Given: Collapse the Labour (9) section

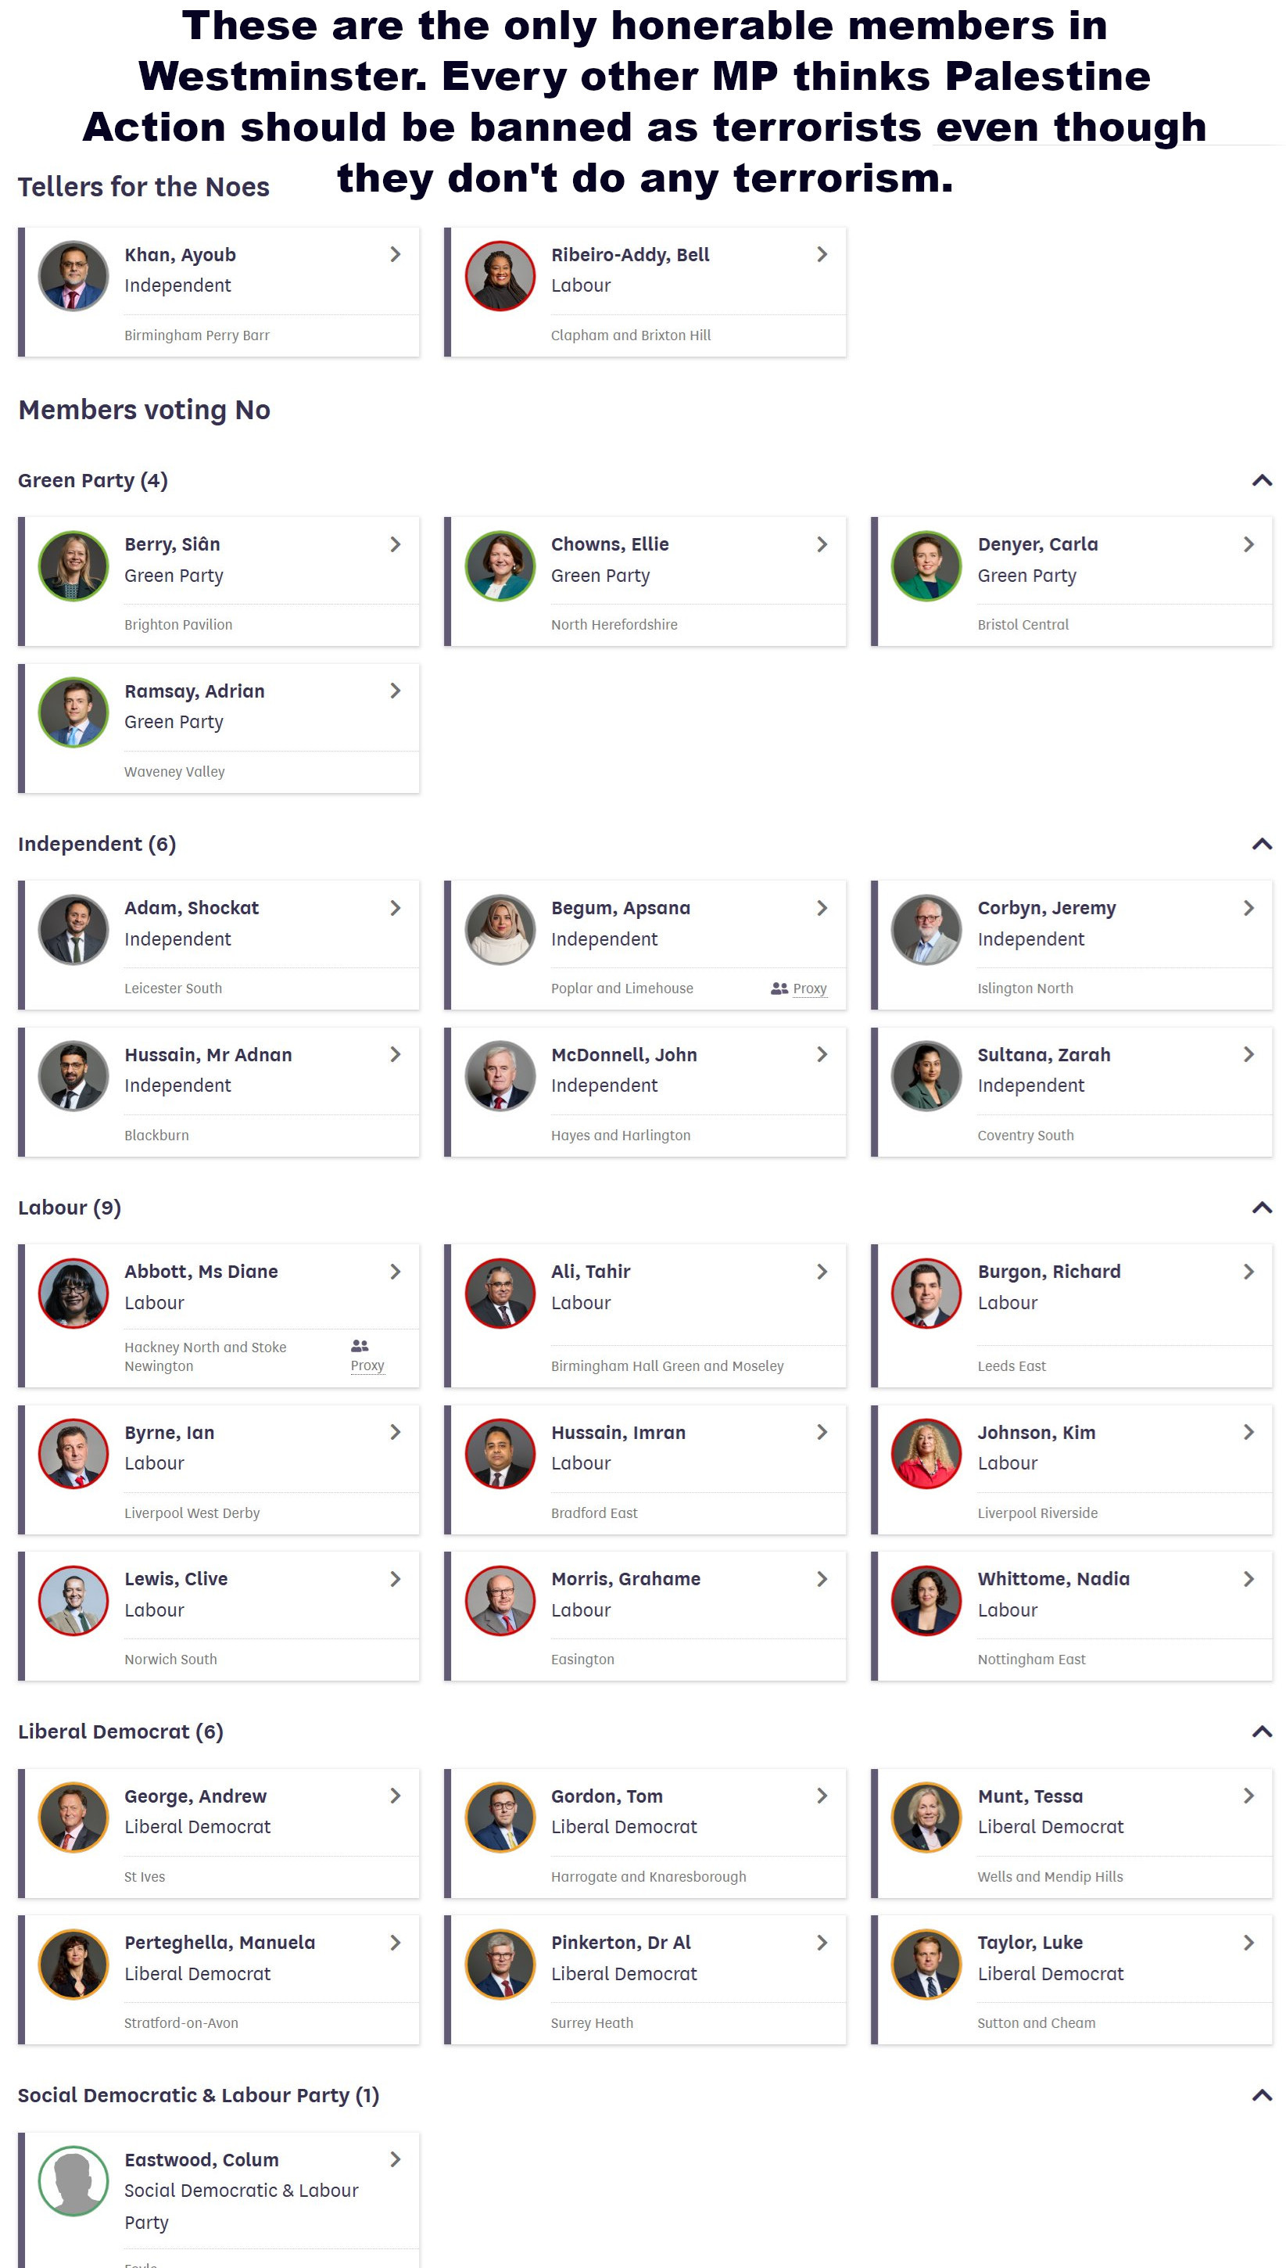Looking at the screenshot, I should [1262, 1208].
